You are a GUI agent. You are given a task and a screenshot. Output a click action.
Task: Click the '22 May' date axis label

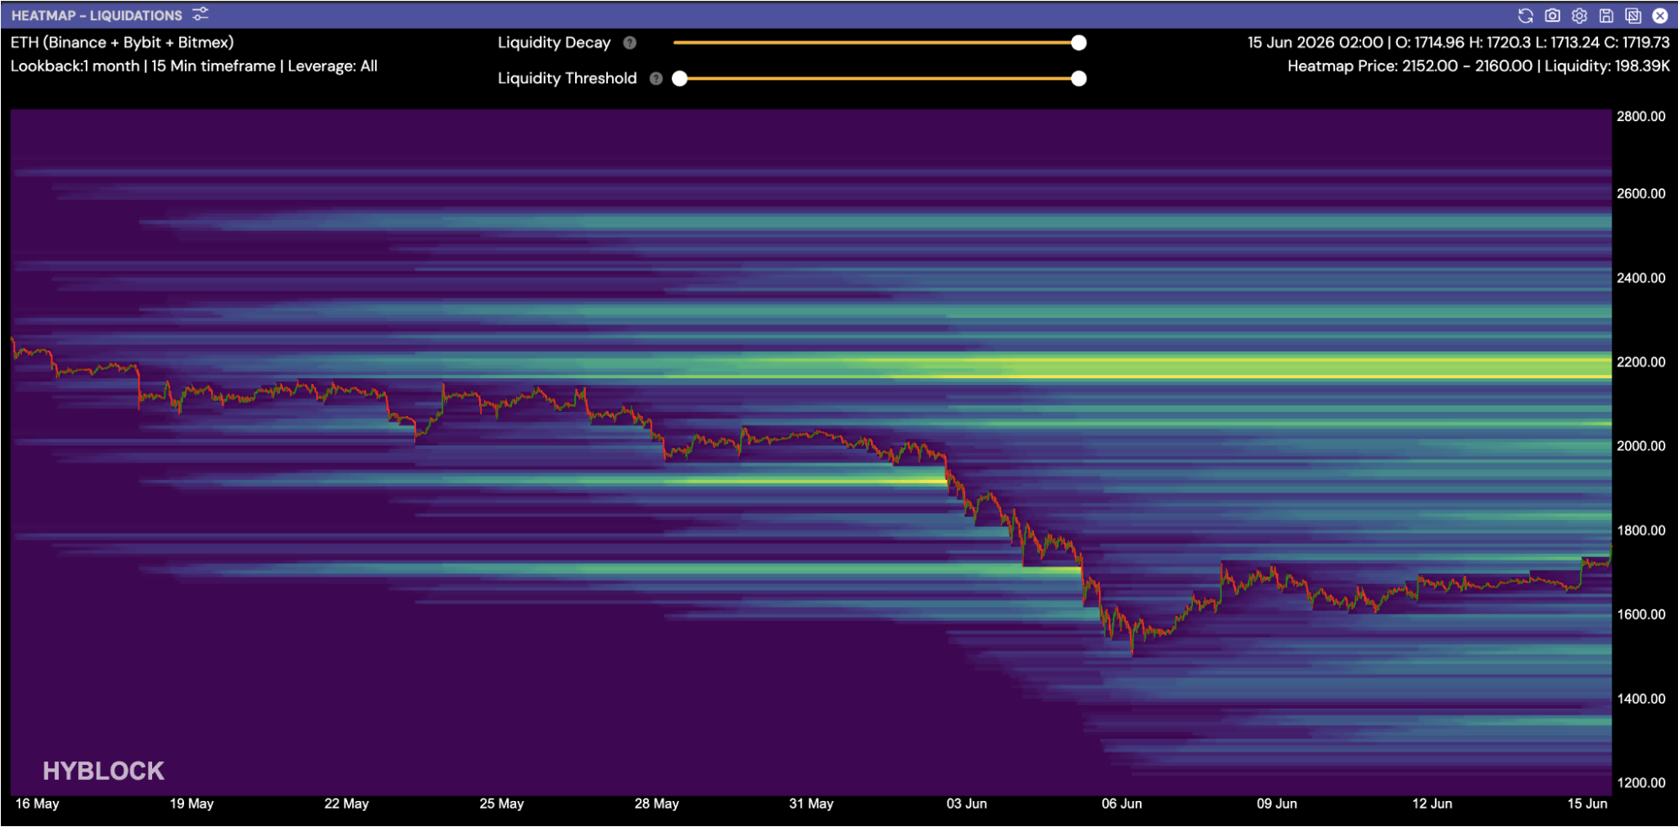(346, 803)
